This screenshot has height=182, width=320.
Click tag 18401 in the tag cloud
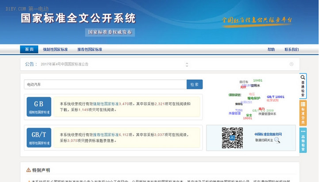coord(258,80)
